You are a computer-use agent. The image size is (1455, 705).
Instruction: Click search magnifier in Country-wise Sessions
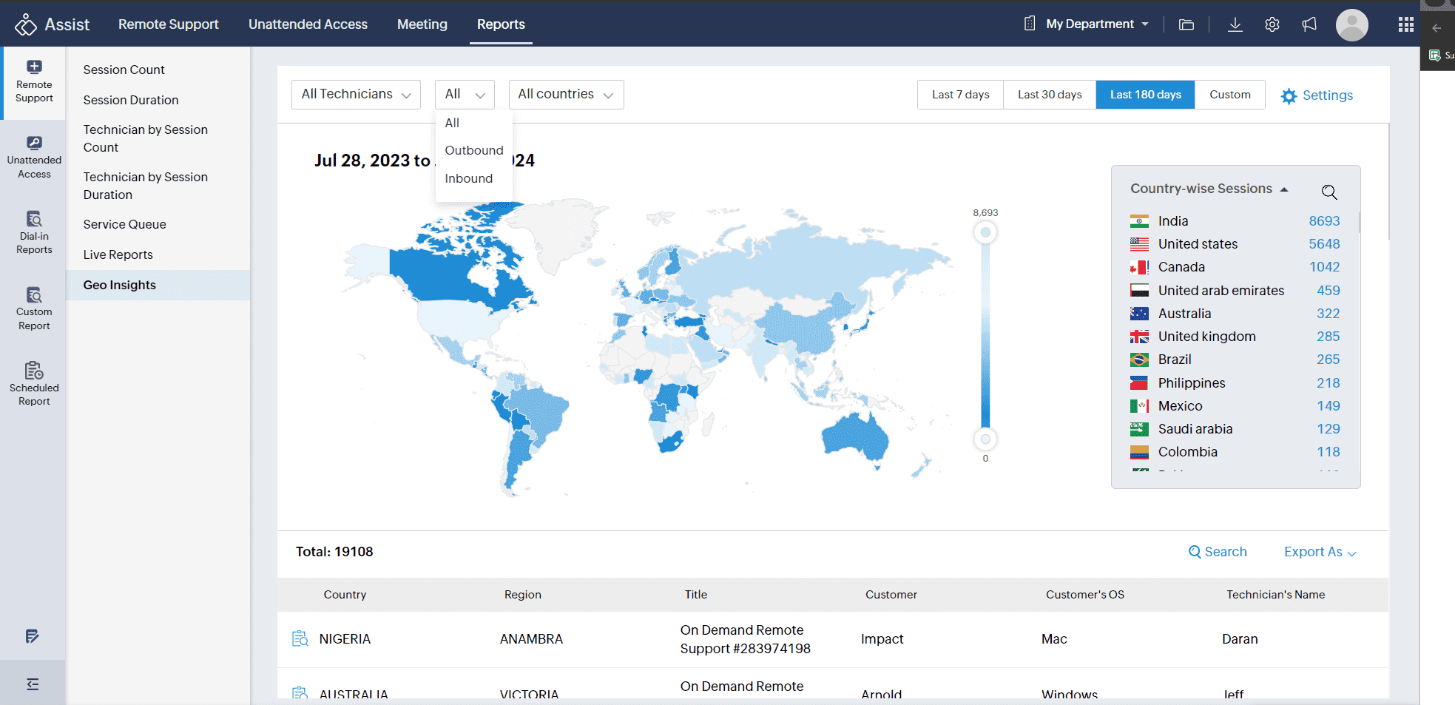pyautogui.click(x=1329, y=192)
